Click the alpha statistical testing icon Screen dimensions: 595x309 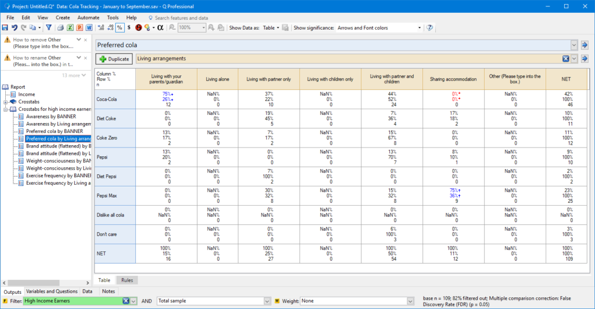tap(160, 28)
